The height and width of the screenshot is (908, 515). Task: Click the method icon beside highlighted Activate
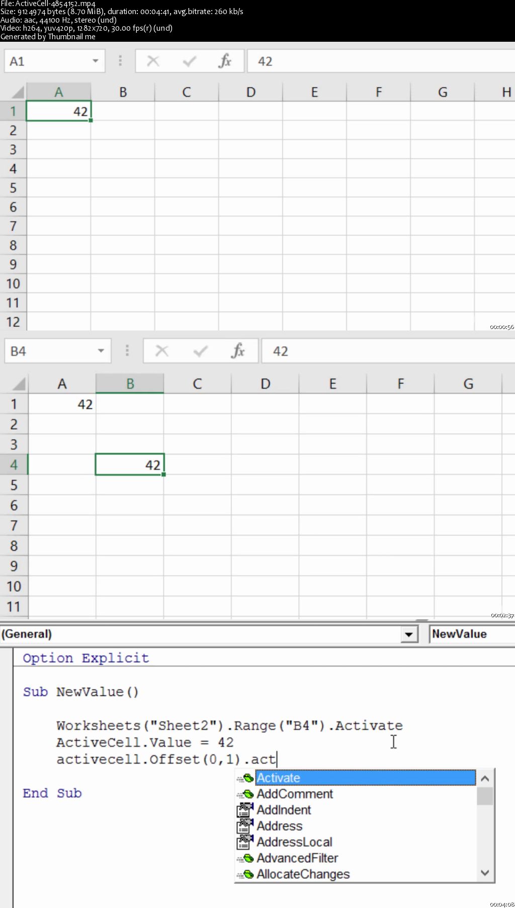pyautogui.click(x=245, y=778)
